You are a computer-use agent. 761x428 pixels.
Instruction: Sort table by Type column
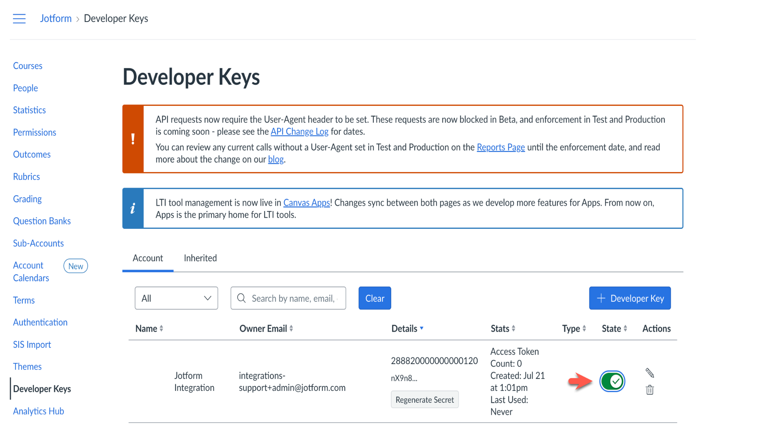tap(574, 328)
